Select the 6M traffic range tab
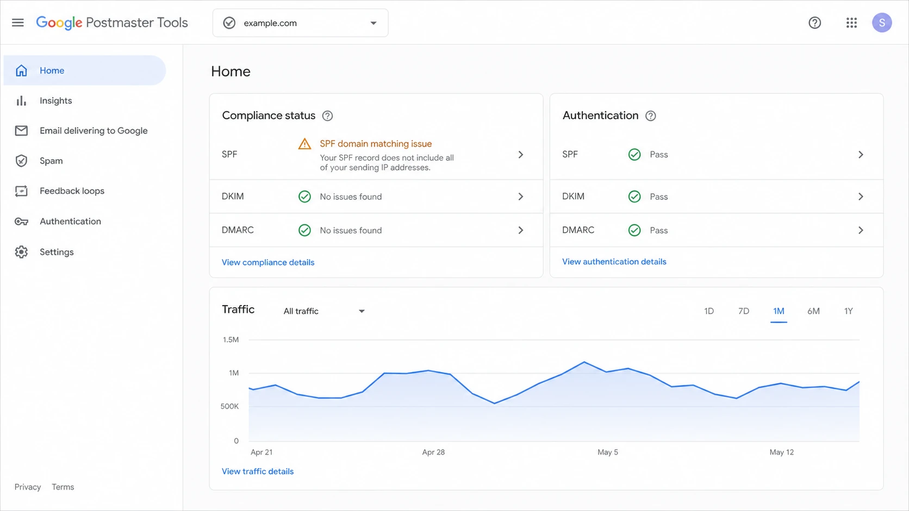Screen dimensions: 909x511 (x=813, y=311)
